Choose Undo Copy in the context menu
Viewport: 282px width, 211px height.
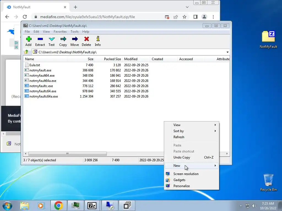[192, 157]
